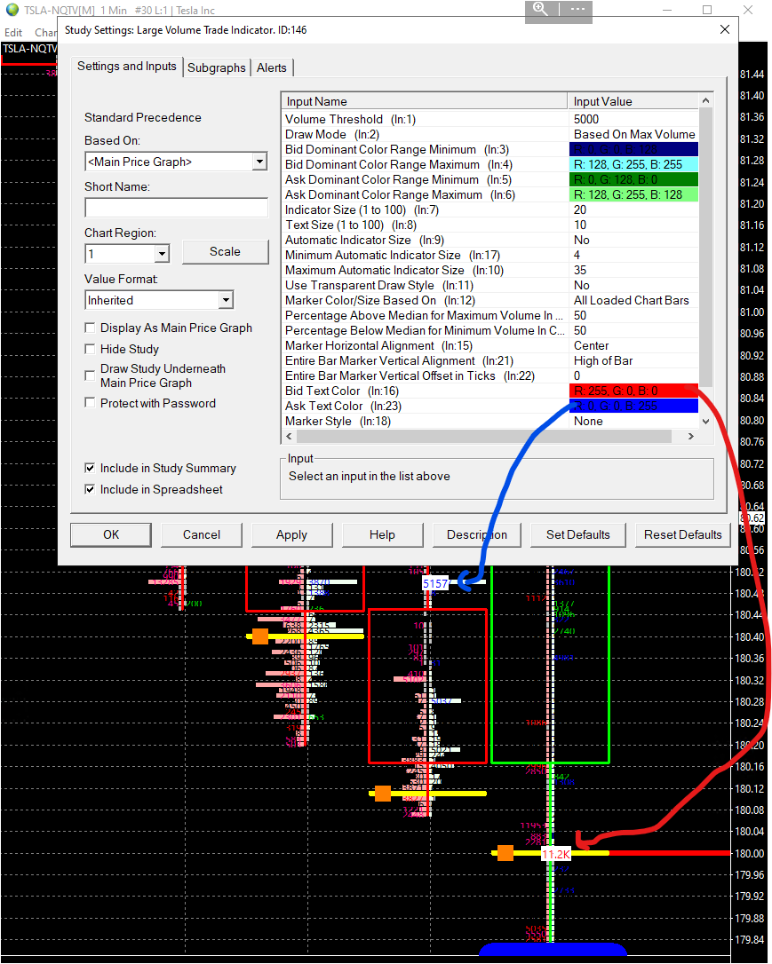Click the Cancel button
The image size is (772, 964).
point(201,534)
